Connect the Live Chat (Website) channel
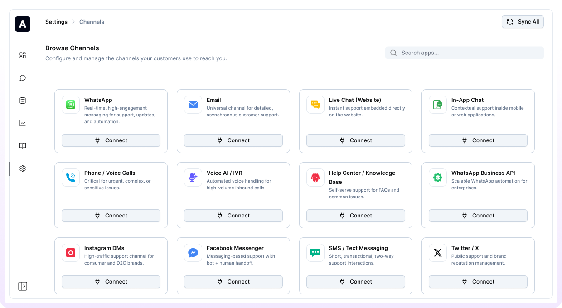The height and width of the screenshot is (308, 562). (x=356, y=140)
